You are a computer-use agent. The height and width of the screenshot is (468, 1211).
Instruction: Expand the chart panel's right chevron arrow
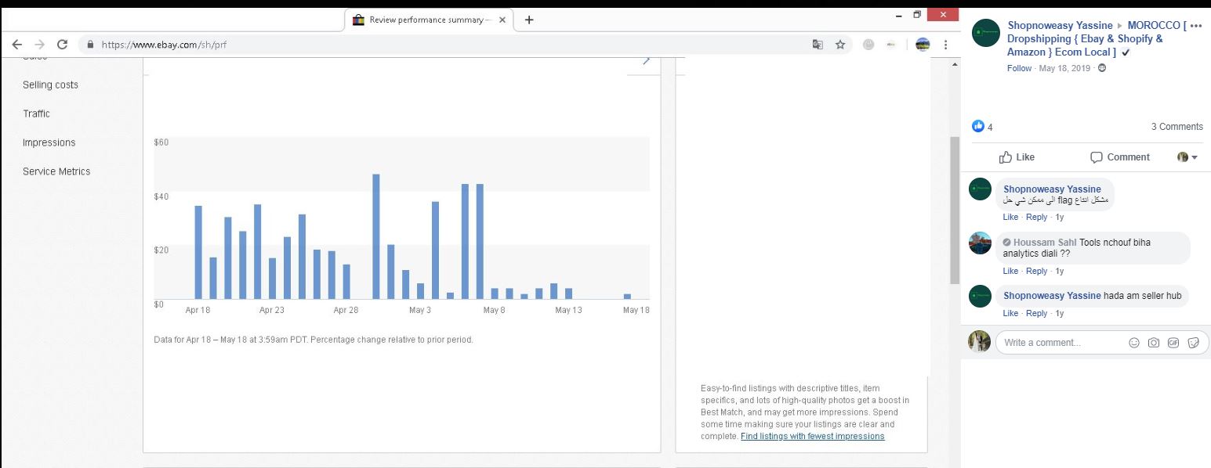(646, 61)
